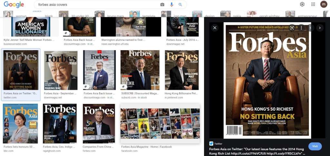Viewport: 330px width, 156px height.
Task: Go to the next image in preview
Action: [320, 28]
